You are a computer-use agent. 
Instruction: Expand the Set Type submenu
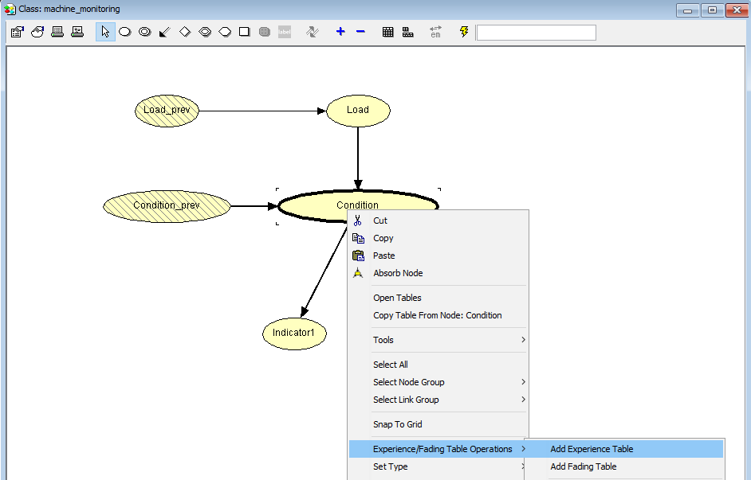pyautogui.click(x=438, y=466)
